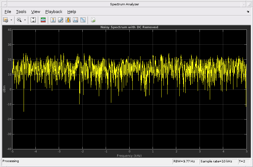Screen dimensions: 253x167
Task: Open the Help menu
Action: [71, 11]
